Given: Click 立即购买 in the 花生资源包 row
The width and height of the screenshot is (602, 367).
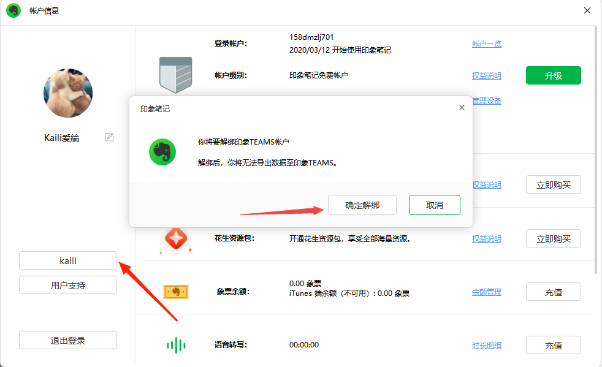Looking at the screenshot, I should click(553, 239).
